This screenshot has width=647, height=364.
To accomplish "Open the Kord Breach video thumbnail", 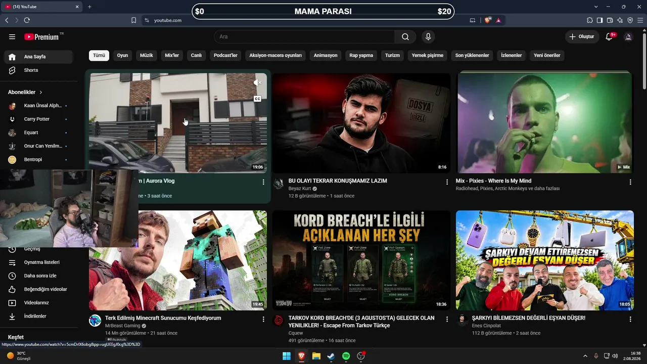I will pos(361,260).
